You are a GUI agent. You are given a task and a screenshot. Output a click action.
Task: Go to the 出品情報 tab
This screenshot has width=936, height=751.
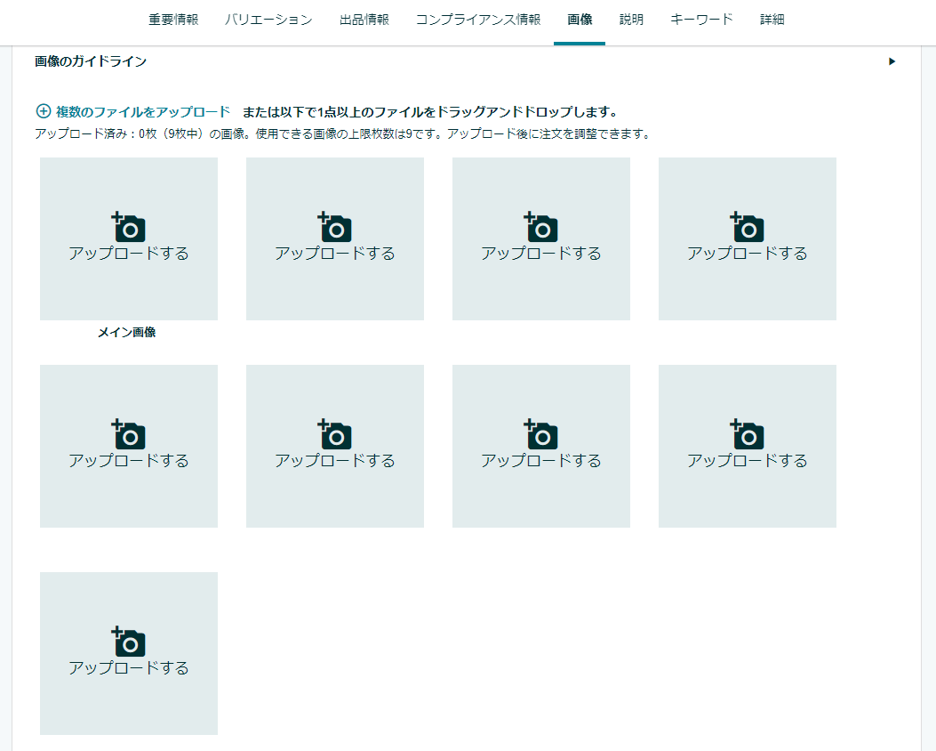[364, 20]
